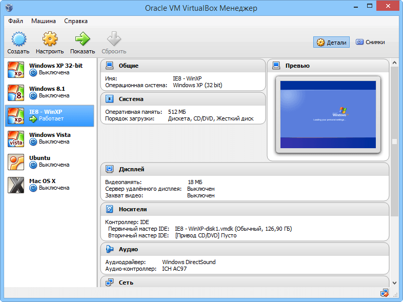
Task: Switch to the Снимки view
Action: click(370, 42)
